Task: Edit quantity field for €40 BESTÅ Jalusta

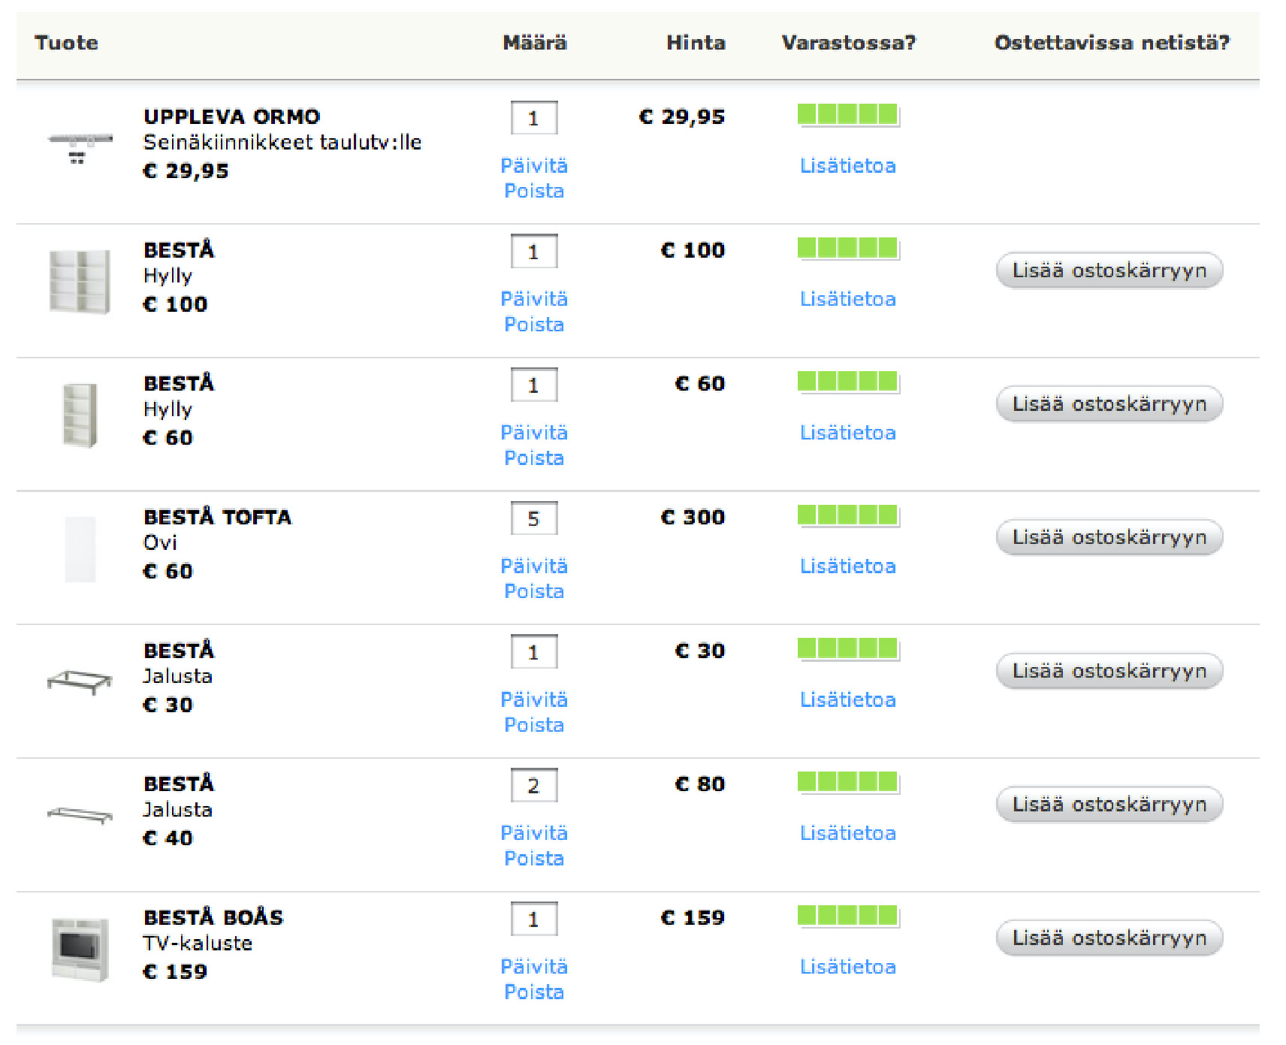Action: (534, 786)
